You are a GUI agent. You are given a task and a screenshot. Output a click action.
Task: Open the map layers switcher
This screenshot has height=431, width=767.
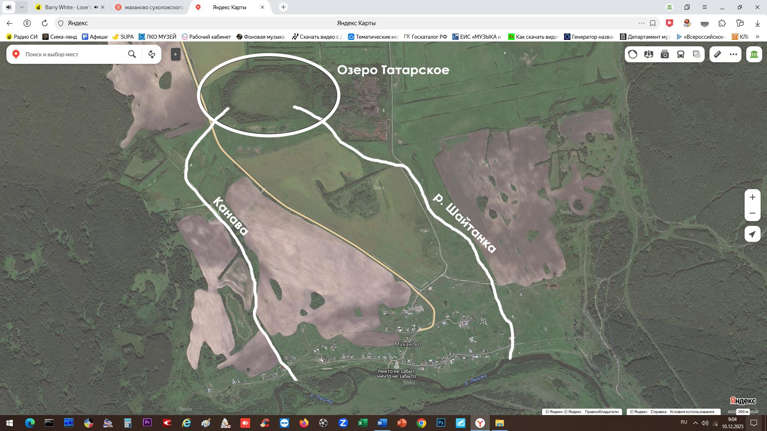pyautogui.click(x=697, y=54)
